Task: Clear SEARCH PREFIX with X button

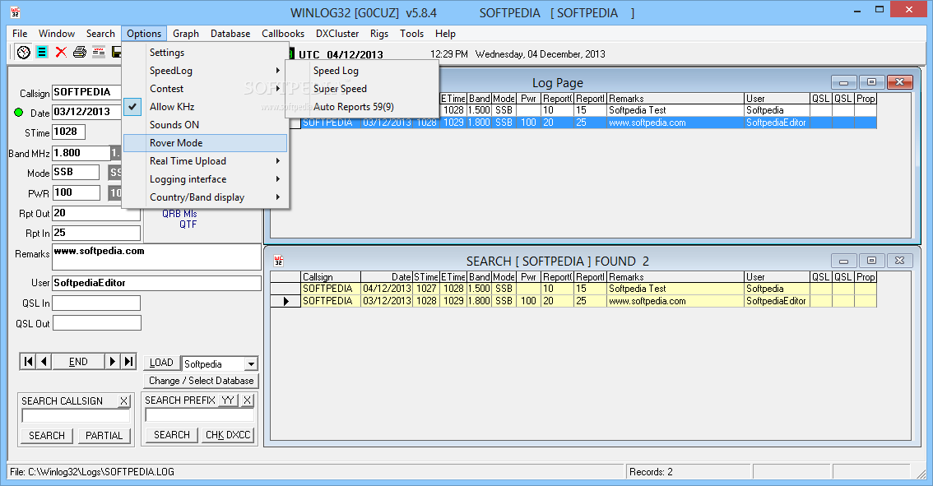Action: 248,400
